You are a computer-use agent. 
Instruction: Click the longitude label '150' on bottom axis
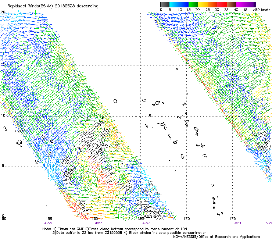pos(3,218)
